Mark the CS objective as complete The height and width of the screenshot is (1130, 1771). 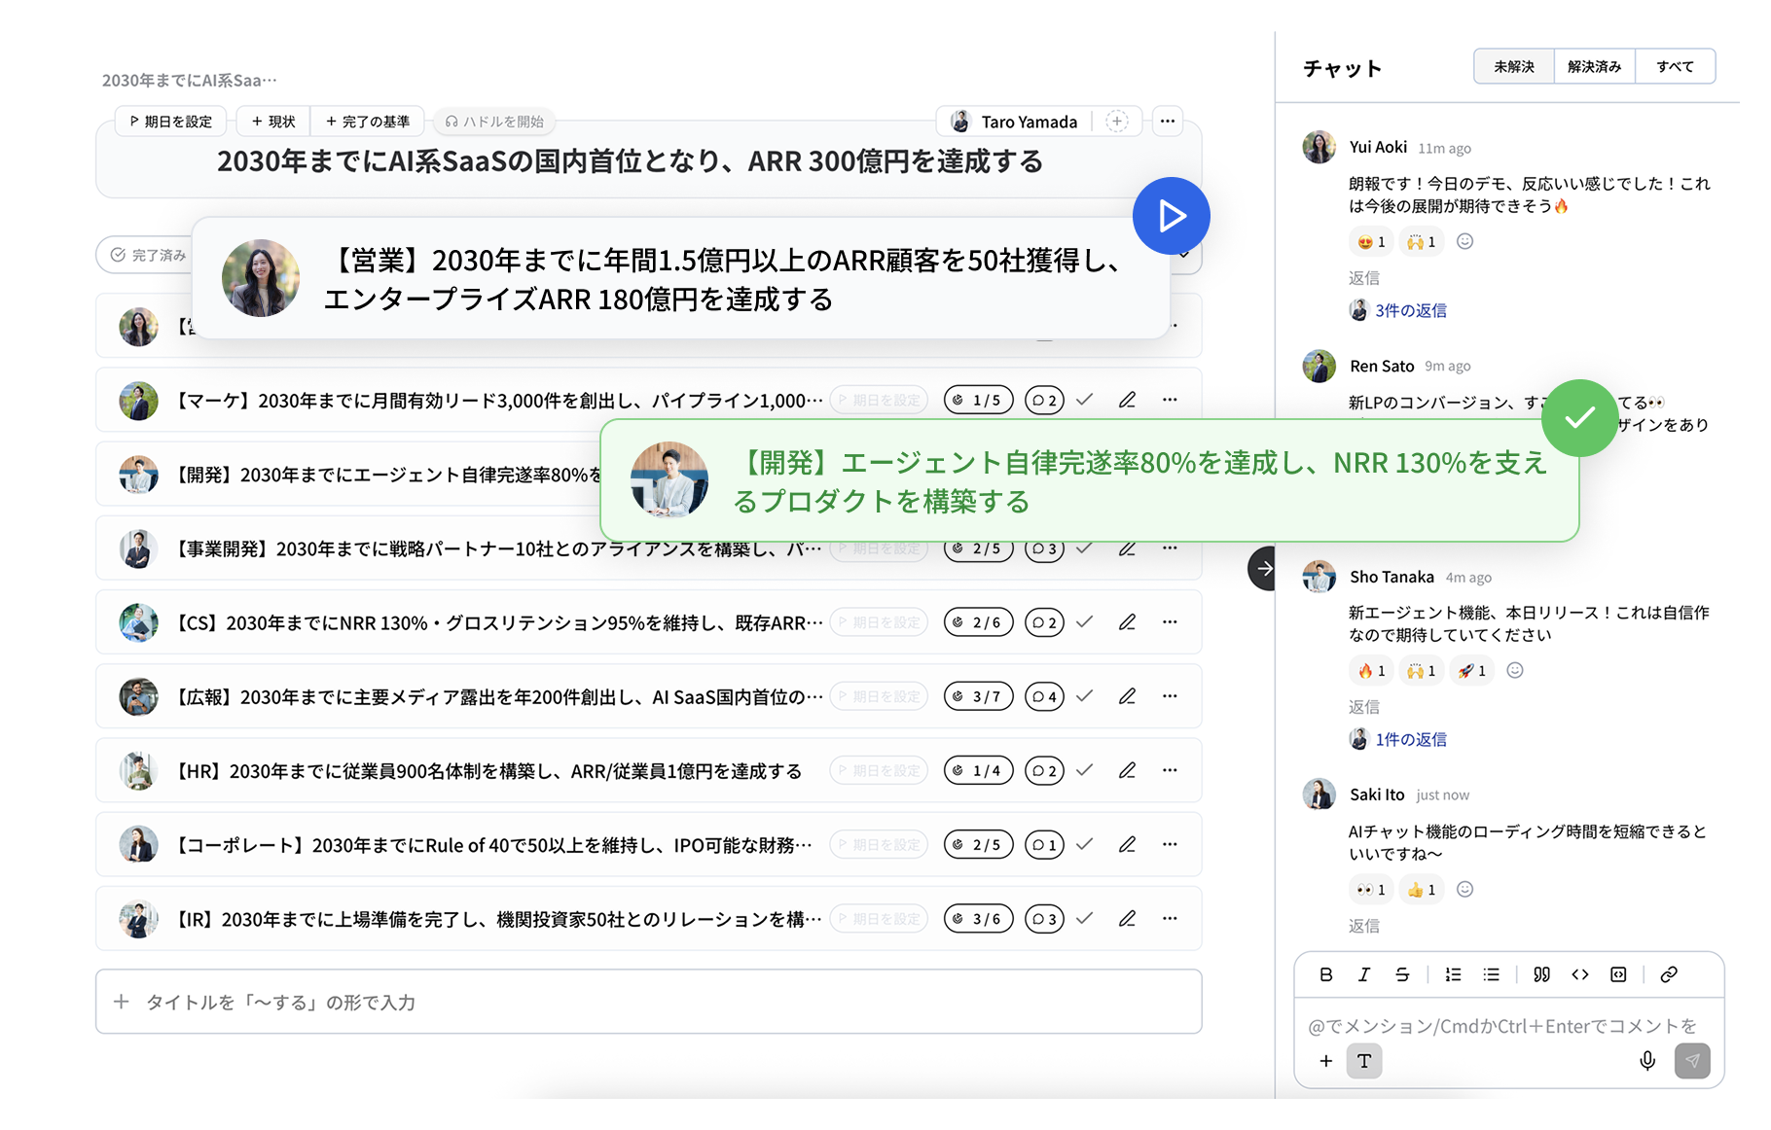point(1085,621)
